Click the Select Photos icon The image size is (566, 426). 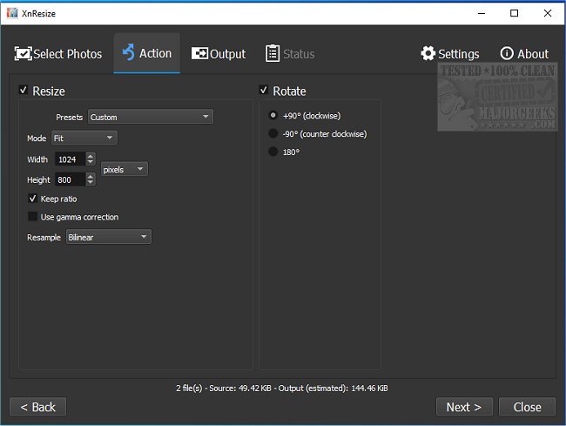point(23,54)
